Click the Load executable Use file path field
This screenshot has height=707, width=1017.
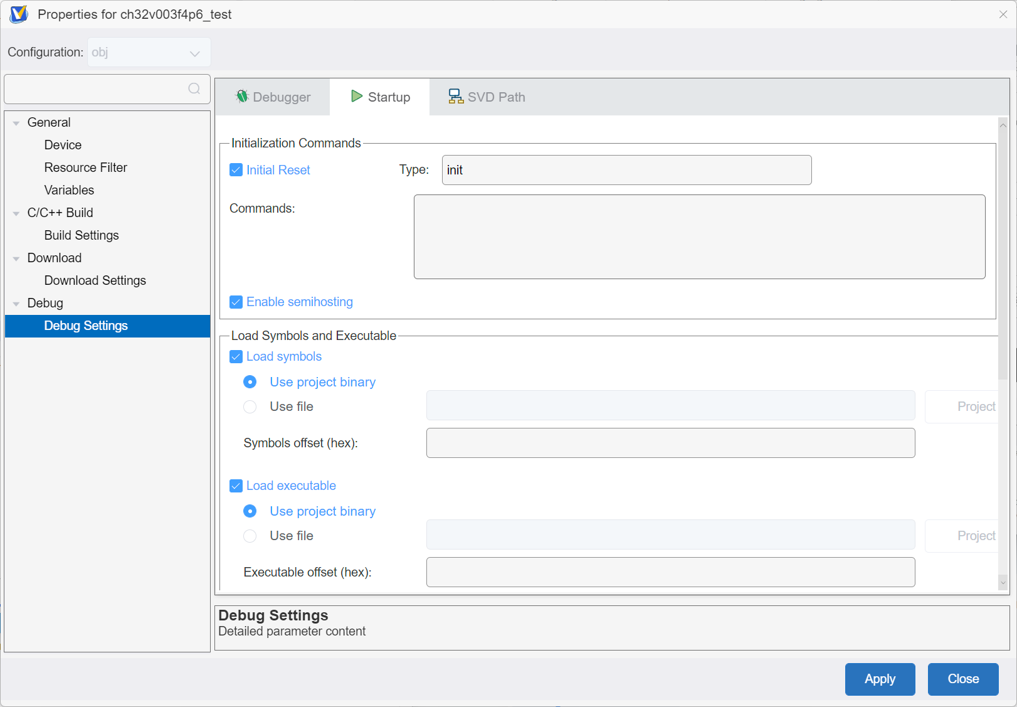[671, 534]
